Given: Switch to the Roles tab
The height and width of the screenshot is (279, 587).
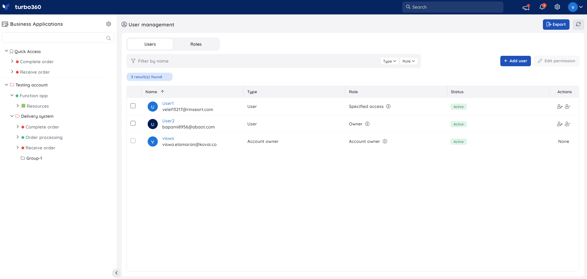Looking at the screenshot, I should click(196, 44).
